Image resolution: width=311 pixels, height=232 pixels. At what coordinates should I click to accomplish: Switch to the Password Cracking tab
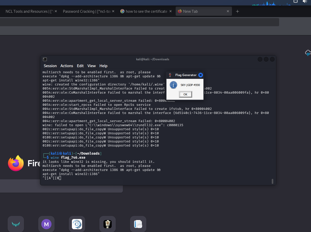tap(86, 11)
